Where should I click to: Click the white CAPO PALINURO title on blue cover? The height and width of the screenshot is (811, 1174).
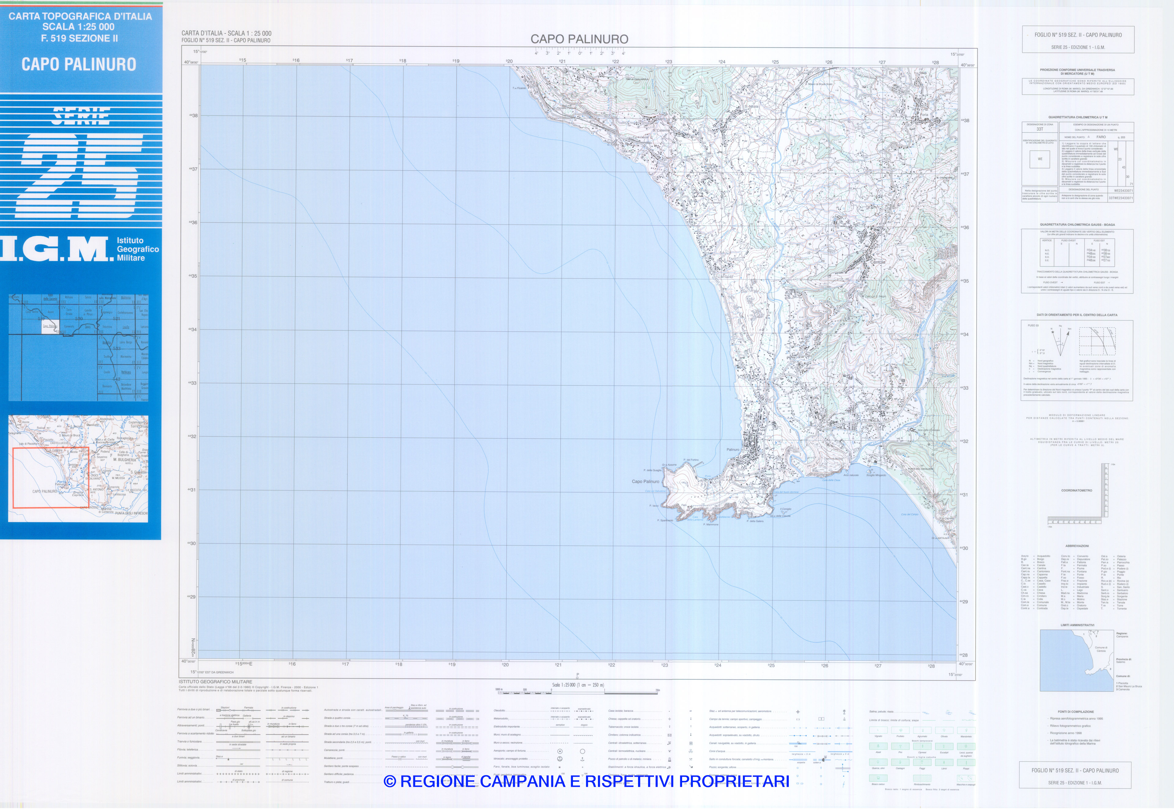tap(79, 65)
